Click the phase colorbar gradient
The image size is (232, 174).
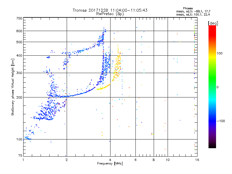point(212,86)
